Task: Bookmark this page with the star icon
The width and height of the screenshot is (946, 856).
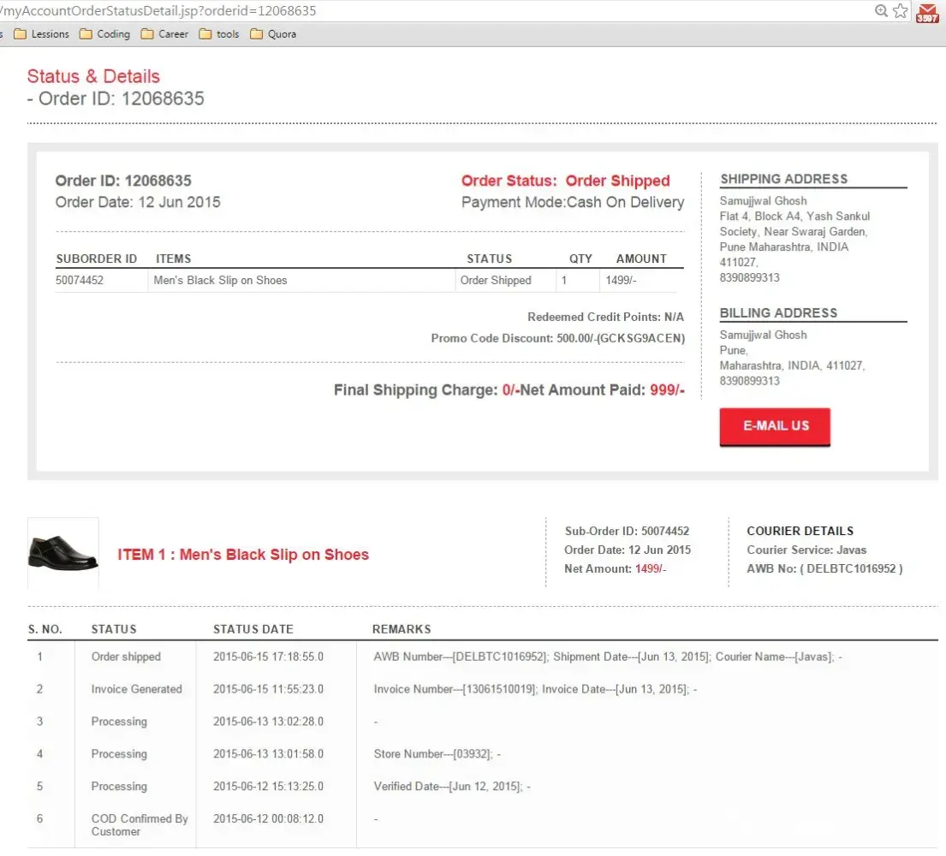Action: [x=900, y=11]
